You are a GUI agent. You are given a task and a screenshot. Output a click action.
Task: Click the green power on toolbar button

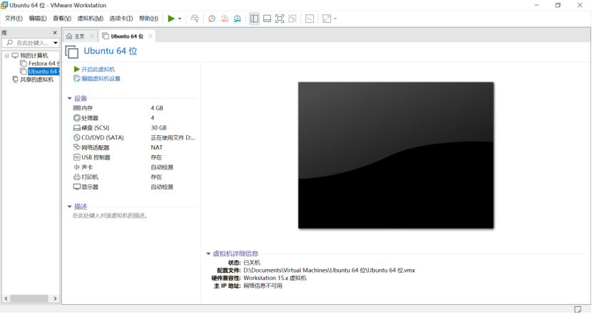171,19
